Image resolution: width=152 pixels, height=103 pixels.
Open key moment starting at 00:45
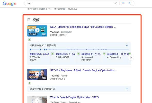pos(39,54)
